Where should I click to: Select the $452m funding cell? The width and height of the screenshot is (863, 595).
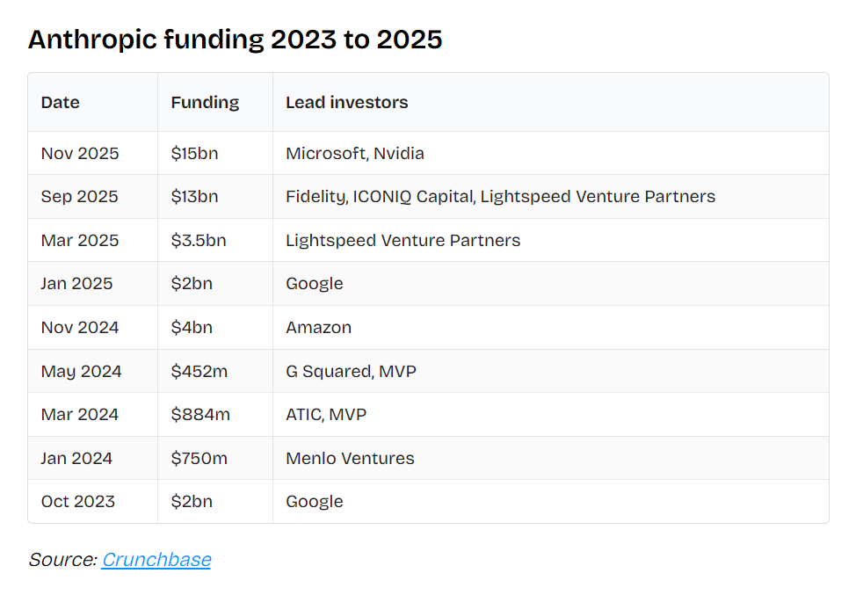click(199, 371)
